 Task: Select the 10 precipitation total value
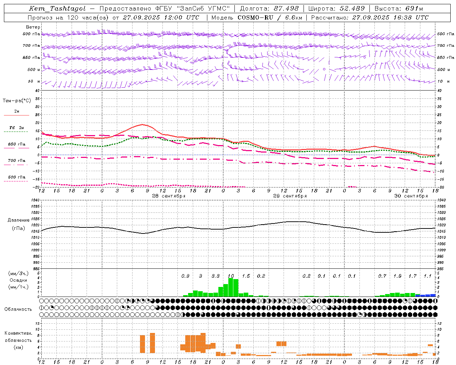point(231,276)
